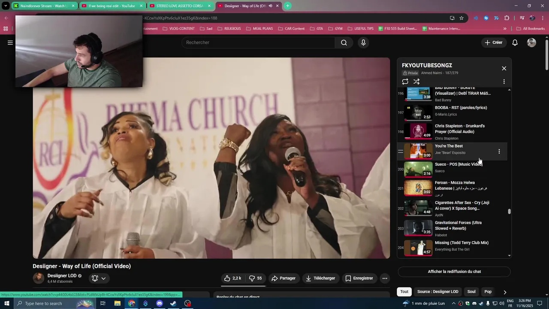Open Discord from the taskbar
Viewport: 549px width, 309px height.
(160, 303)
